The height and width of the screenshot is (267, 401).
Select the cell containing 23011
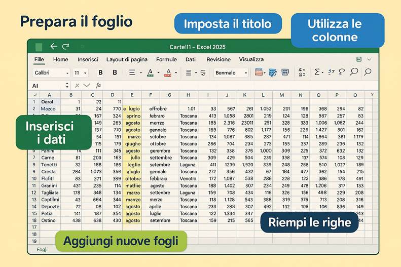coord(245,123)
